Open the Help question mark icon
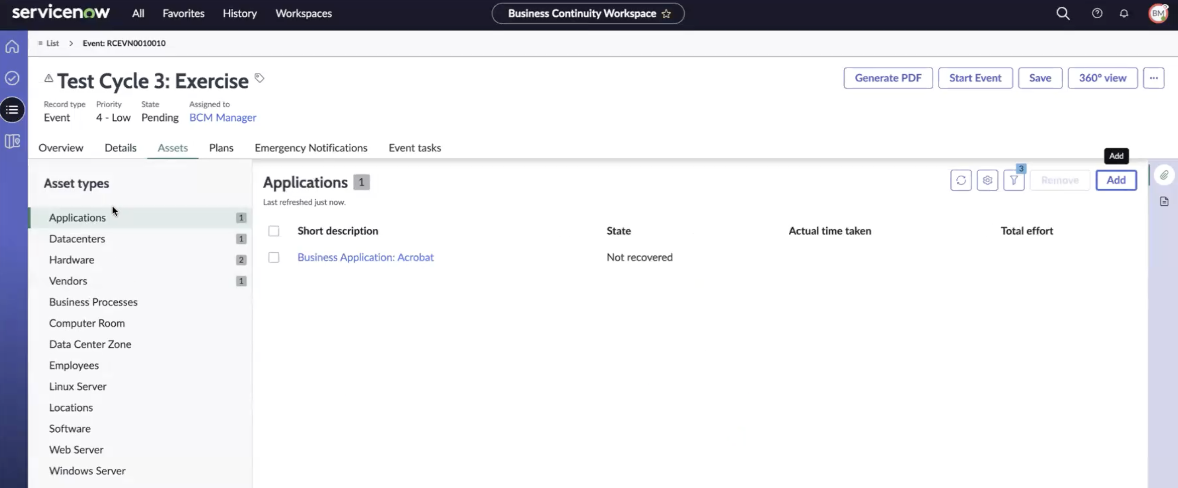 pyautogui.click(x=1097, y=13)
